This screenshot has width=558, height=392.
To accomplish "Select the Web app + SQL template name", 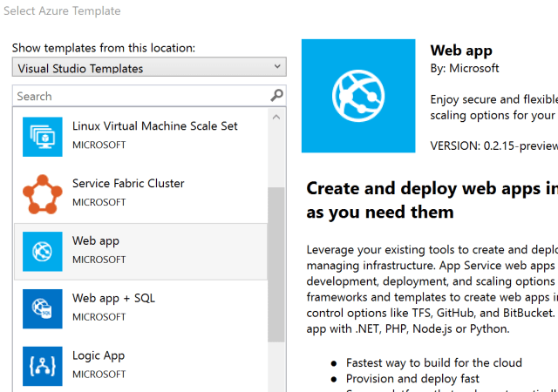I will 113,298.
